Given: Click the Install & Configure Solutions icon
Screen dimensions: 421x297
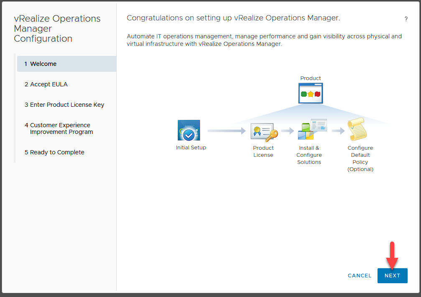Looking at the screenshot, I should (311, 130).
